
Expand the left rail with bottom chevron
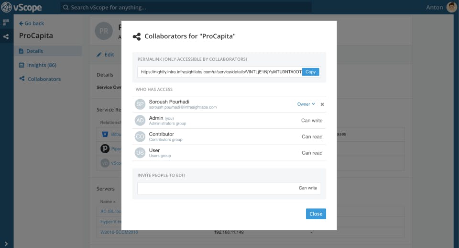[6, 243]
